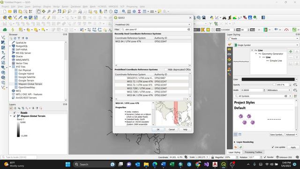Open the Roads layer dropdown in Layer Styling
Image resolution: width=300 pixels, height=169 pixels.
tap(263, 38)
